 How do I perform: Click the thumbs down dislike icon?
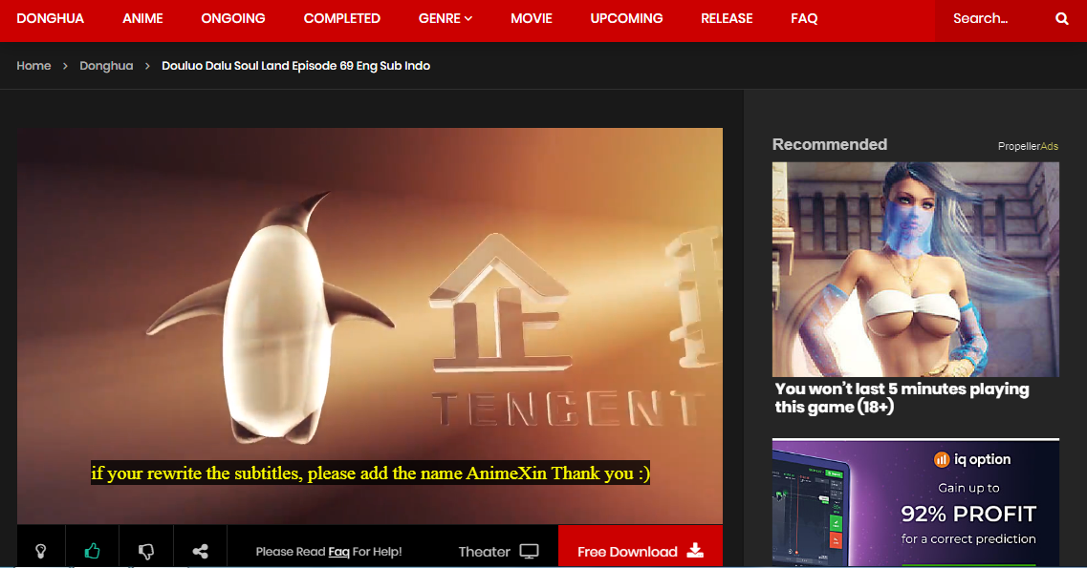click(x=146, y=551)
